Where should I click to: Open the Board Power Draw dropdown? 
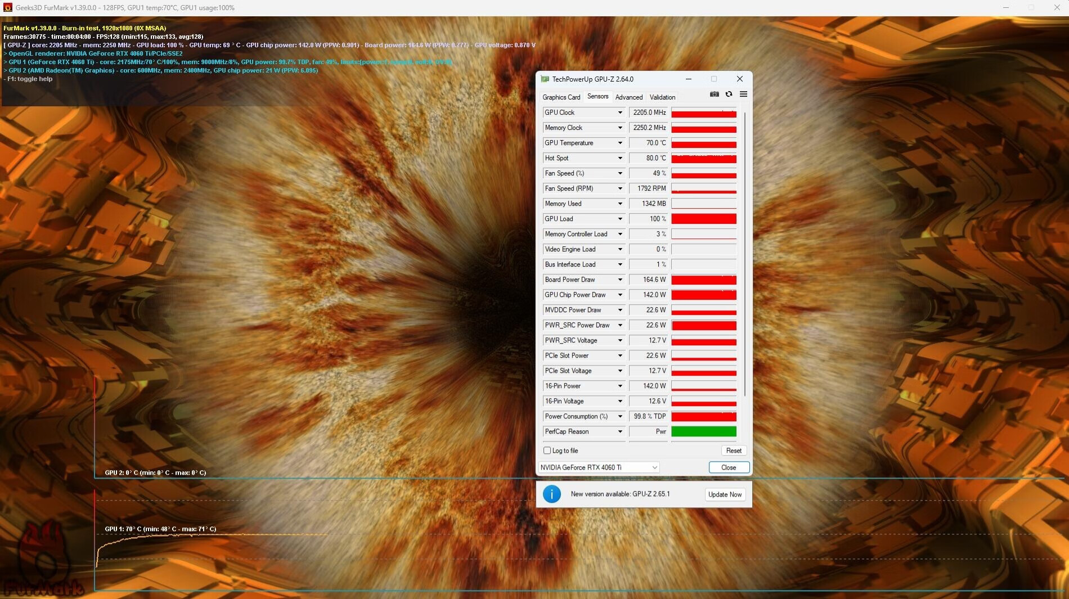(620, 280)
